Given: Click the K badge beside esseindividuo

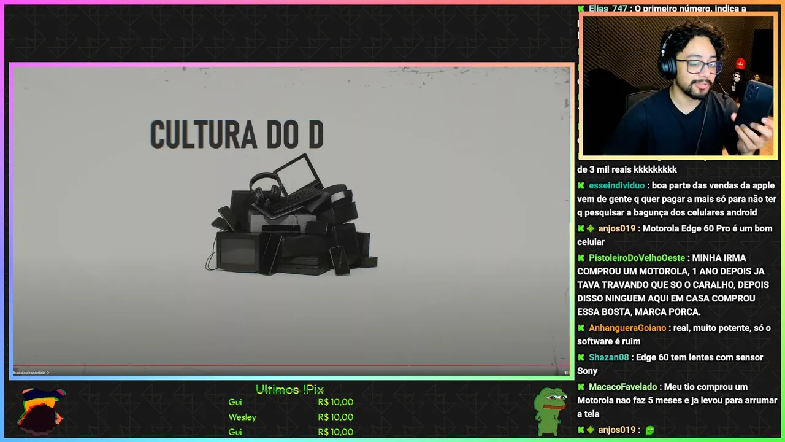Looking at the screenshot, I should pos(581,185).
